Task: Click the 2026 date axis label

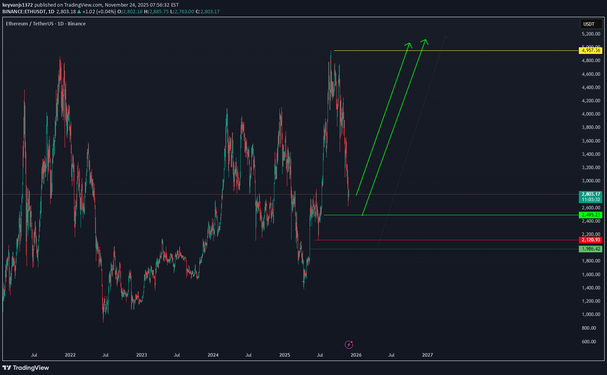Action: [x=355, y=355]
